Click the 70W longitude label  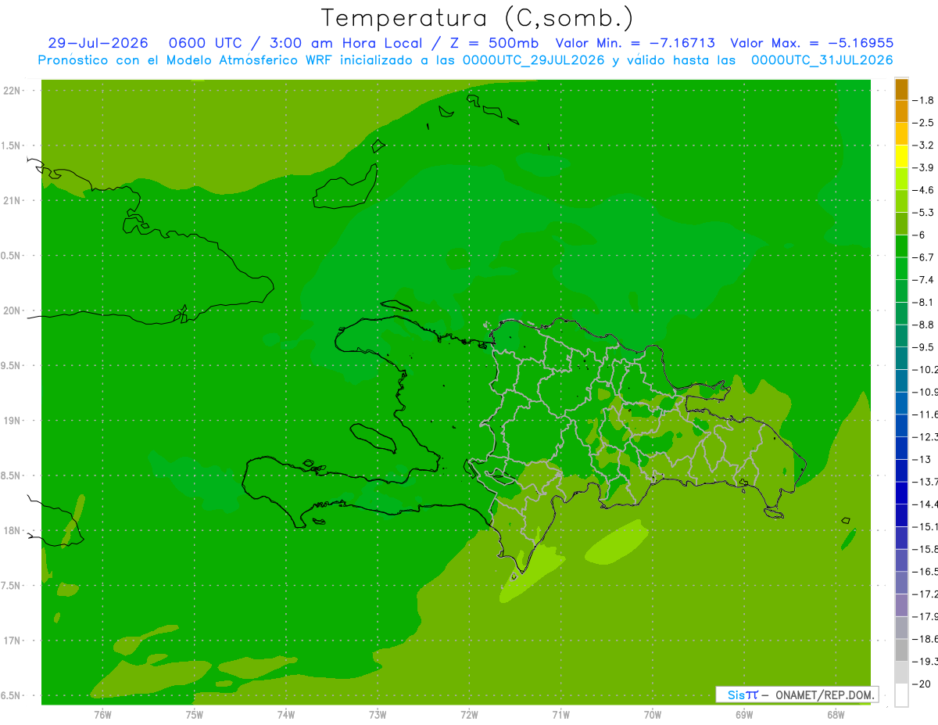tap(653, 714)
